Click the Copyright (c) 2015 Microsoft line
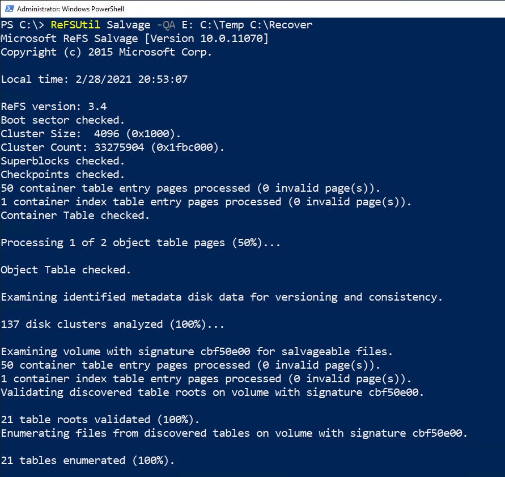This screenshot has width=505, height=477. click(x=106, y=52)
